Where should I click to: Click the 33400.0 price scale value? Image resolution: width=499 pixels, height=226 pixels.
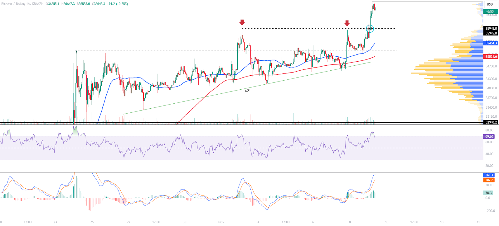point(491,107)
